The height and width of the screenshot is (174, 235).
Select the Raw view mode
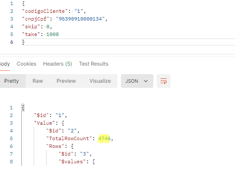(38, 81)
